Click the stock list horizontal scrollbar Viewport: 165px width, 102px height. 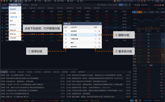[x=39, y=69]
